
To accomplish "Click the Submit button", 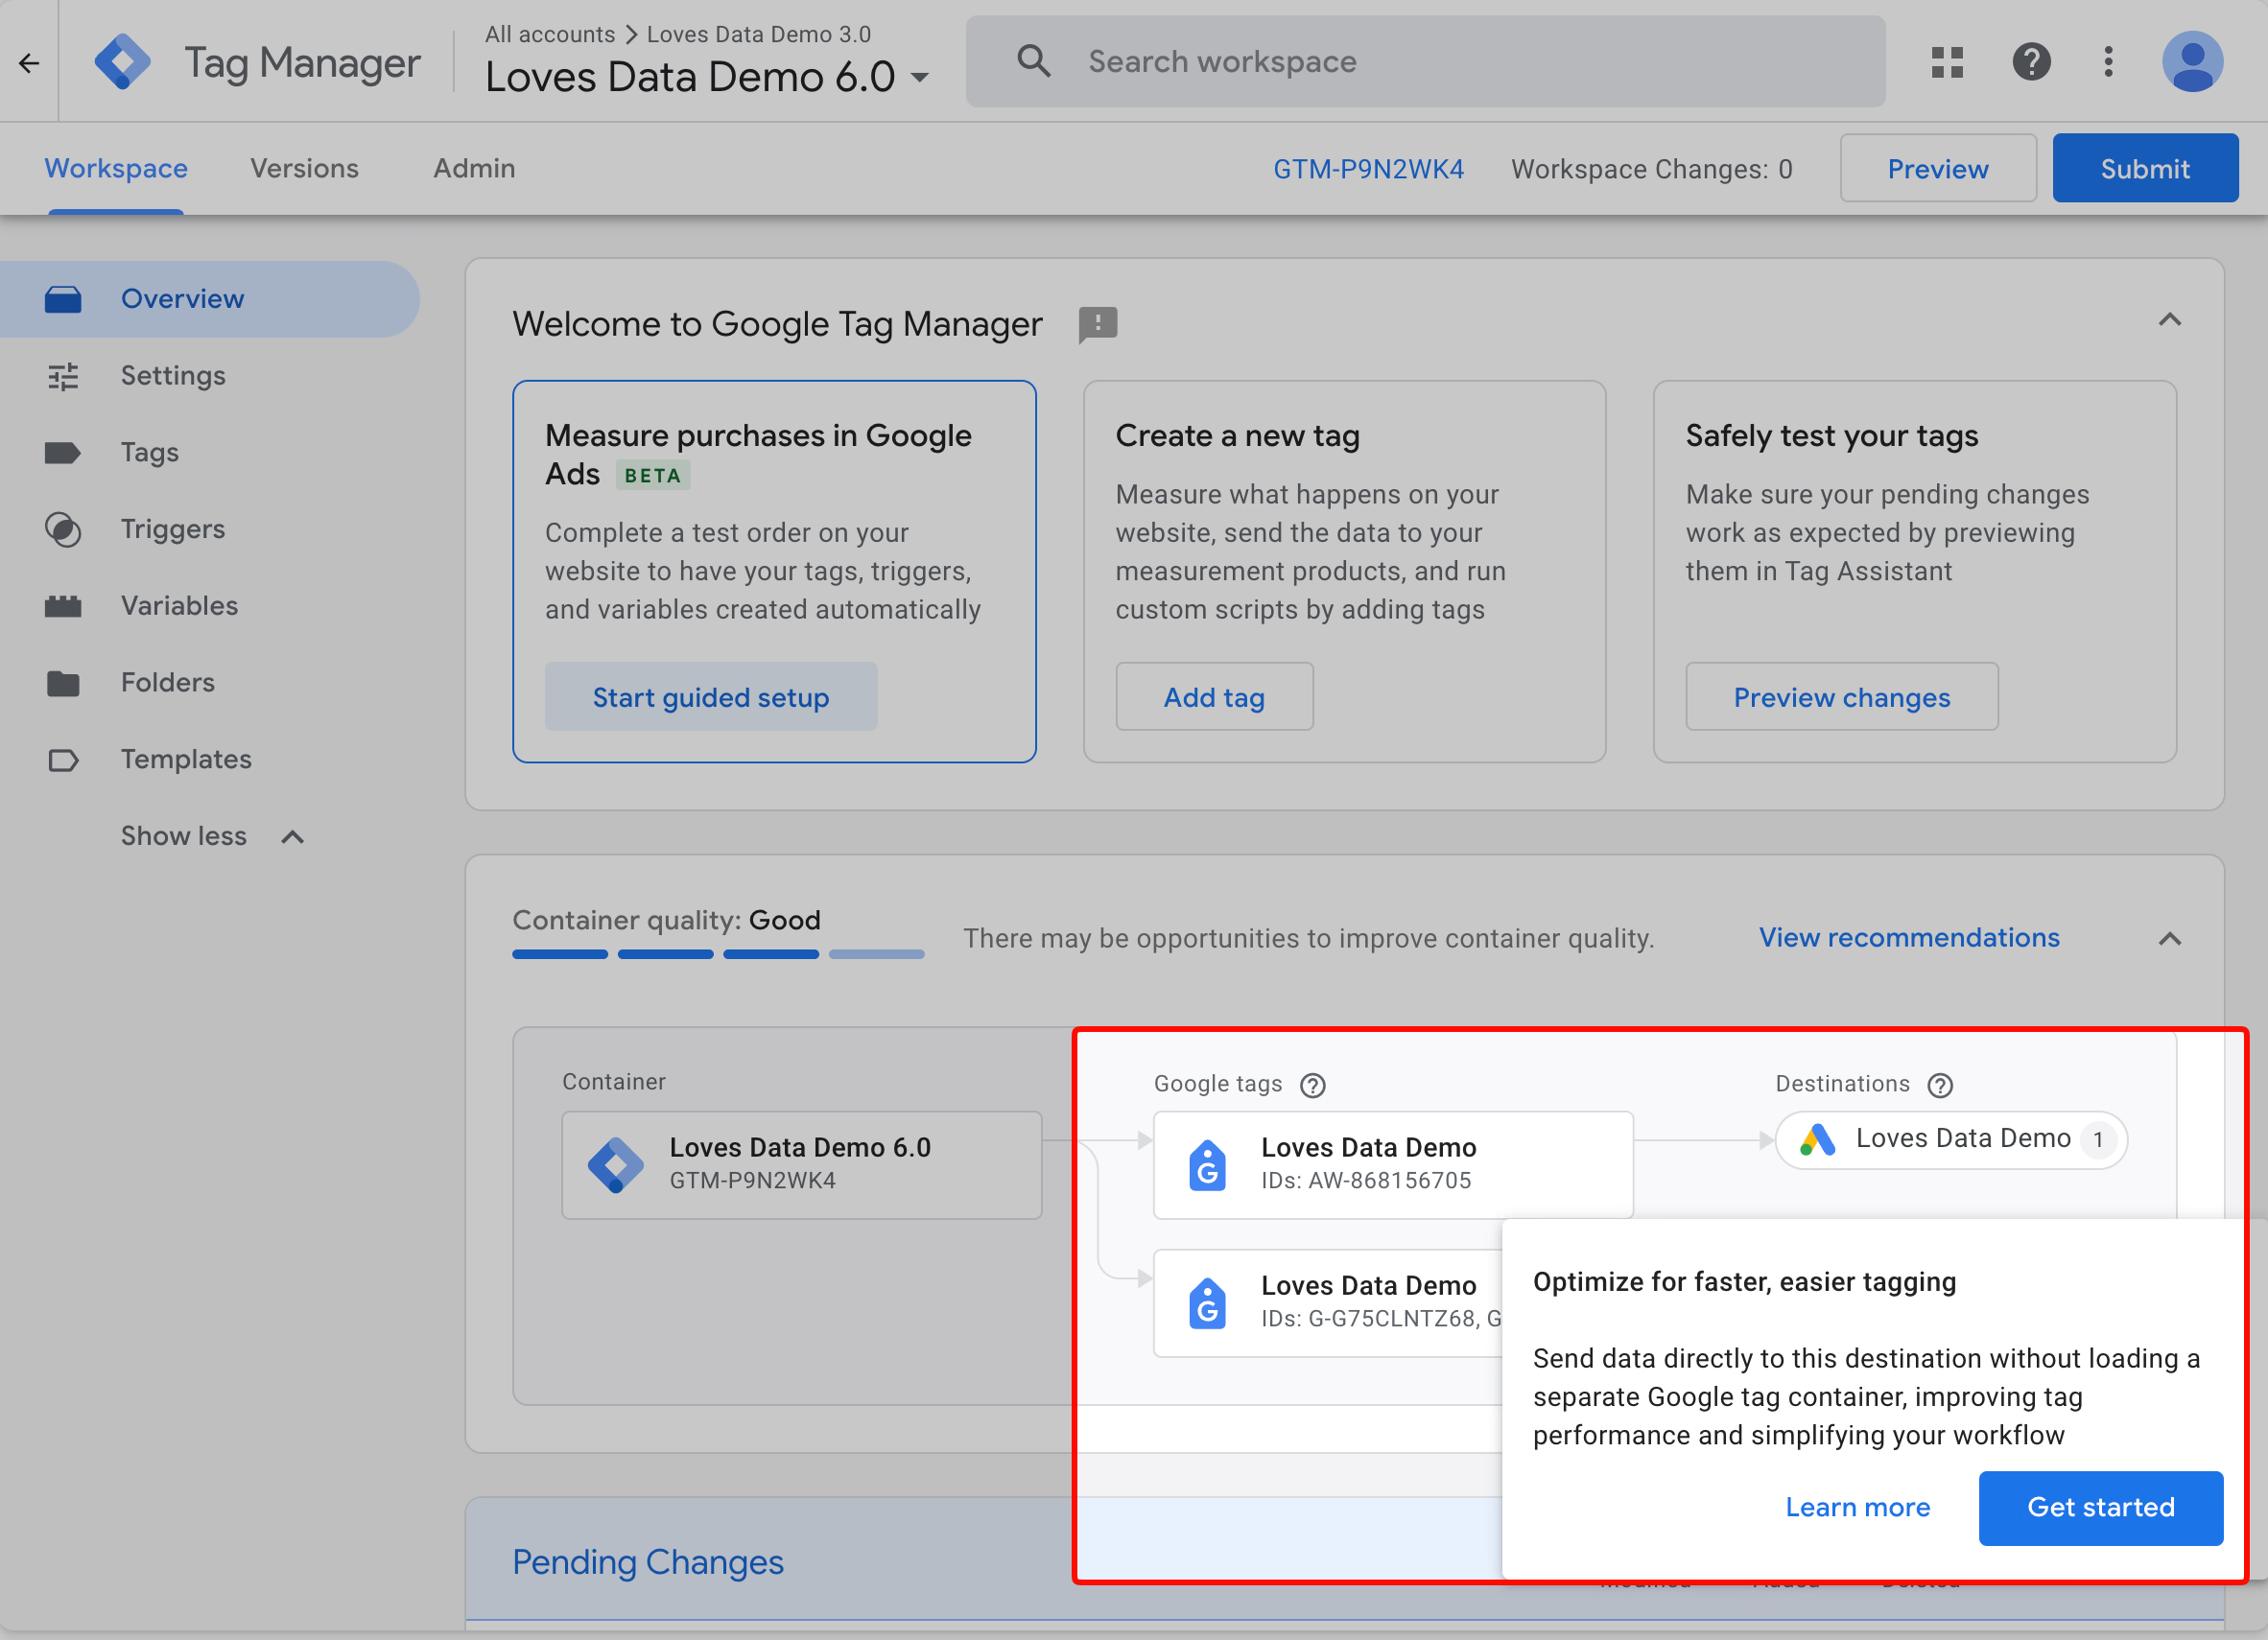I will click(x=2145, y=169).
